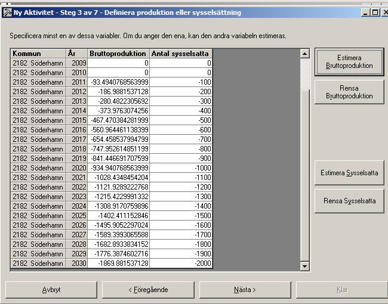
Task: Click the cell with -1682.8933834152
Action: [119, 244]
